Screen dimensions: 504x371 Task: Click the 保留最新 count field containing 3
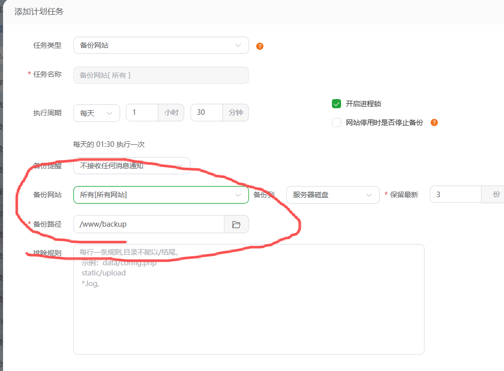pos(456,194)
